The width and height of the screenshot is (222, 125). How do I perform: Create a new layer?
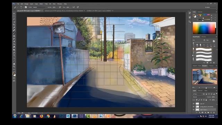(211, 112)
